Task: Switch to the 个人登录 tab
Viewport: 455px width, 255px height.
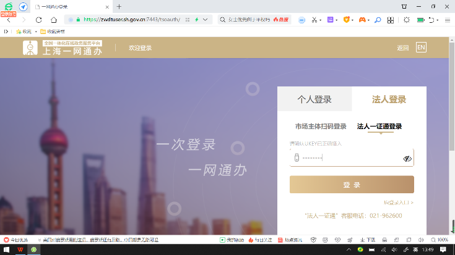Action: [314, 99]
